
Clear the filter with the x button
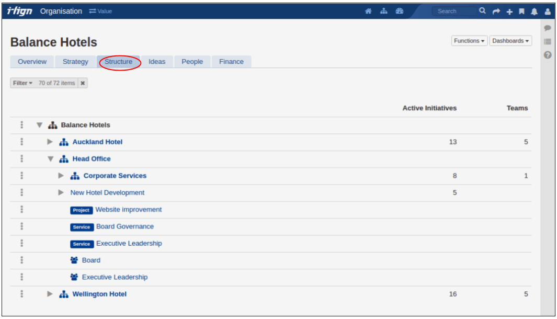click(83, 83)
